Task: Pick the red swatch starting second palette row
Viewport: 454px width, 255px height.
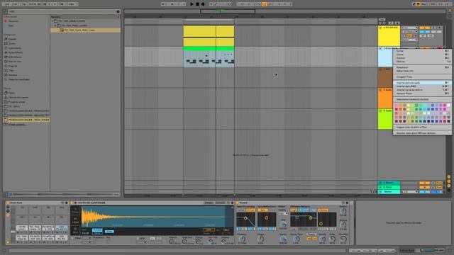Action: pyautogui.click(x=397, y=109)
